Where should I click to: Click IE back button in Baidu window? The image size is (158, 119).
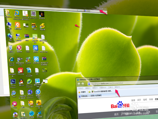click(79, 84)
